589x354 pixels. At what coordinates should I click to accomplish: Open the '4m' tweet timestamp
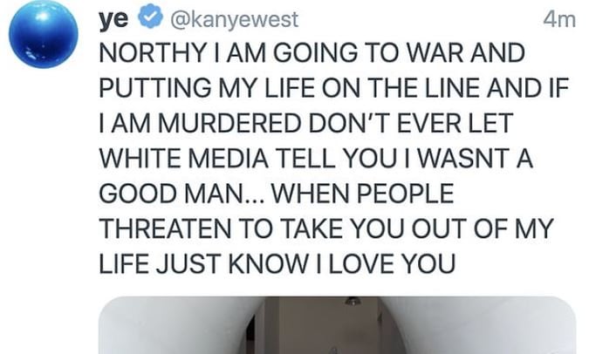click(x=559, y=19)
